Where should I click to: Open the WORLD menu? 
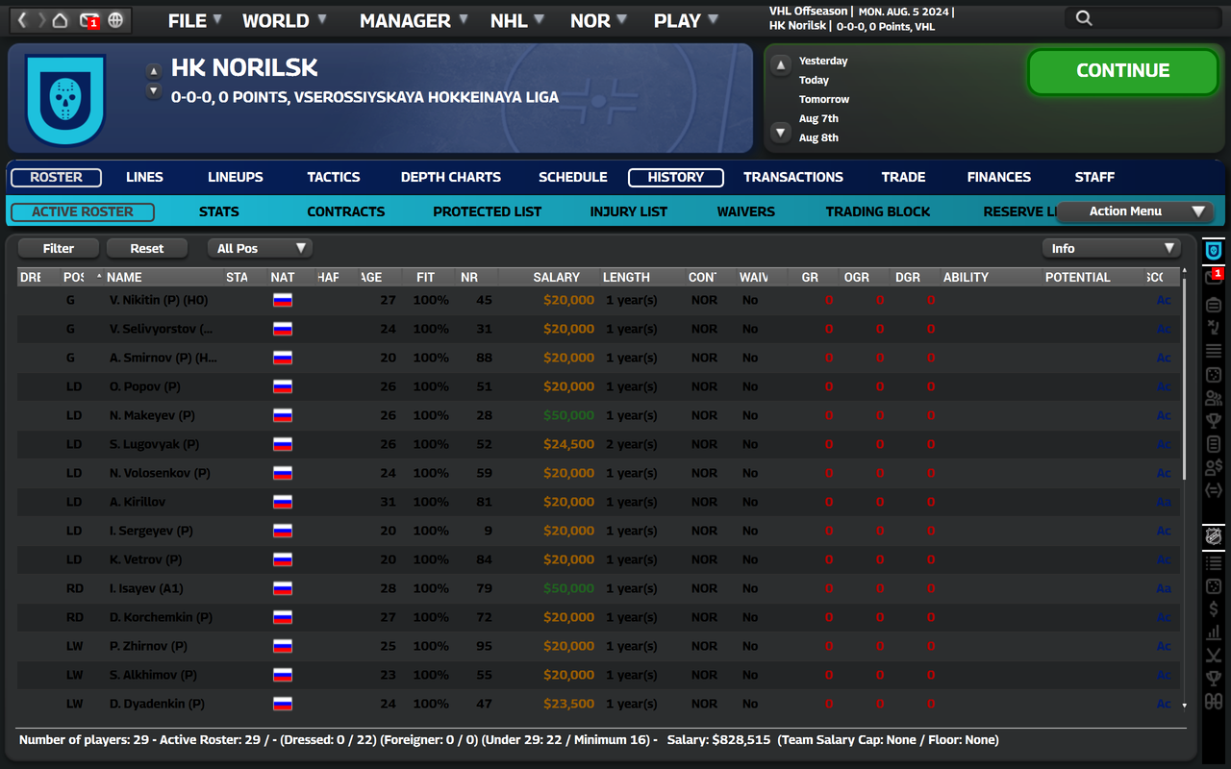(285, 20)
